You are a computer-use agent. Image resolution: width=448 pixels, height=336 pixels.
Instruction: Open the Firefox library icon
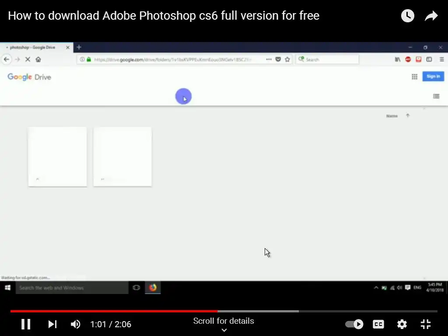pyautogui.click(x=397, y=59)
